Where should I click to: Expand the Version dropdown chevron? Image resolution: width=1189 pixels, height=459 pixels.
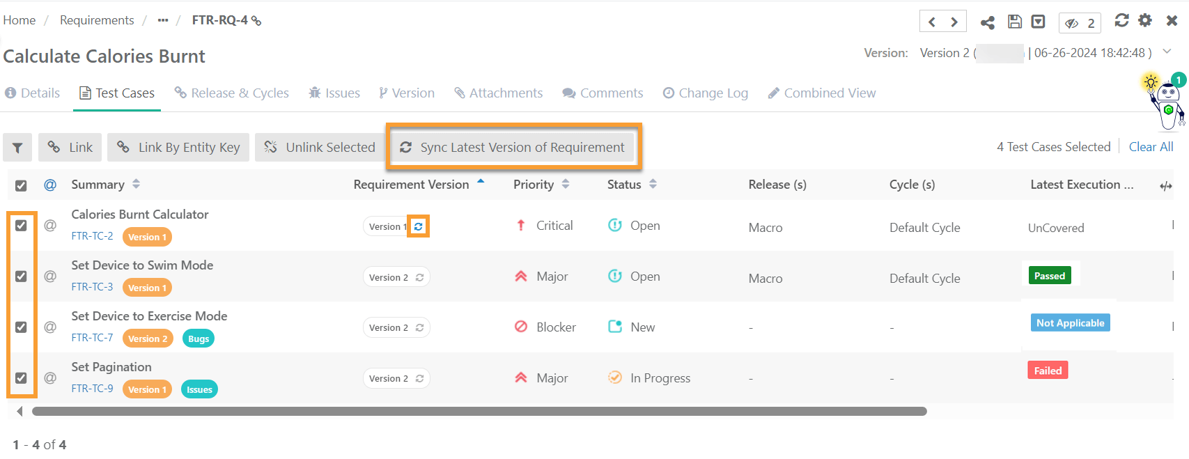1167,52
